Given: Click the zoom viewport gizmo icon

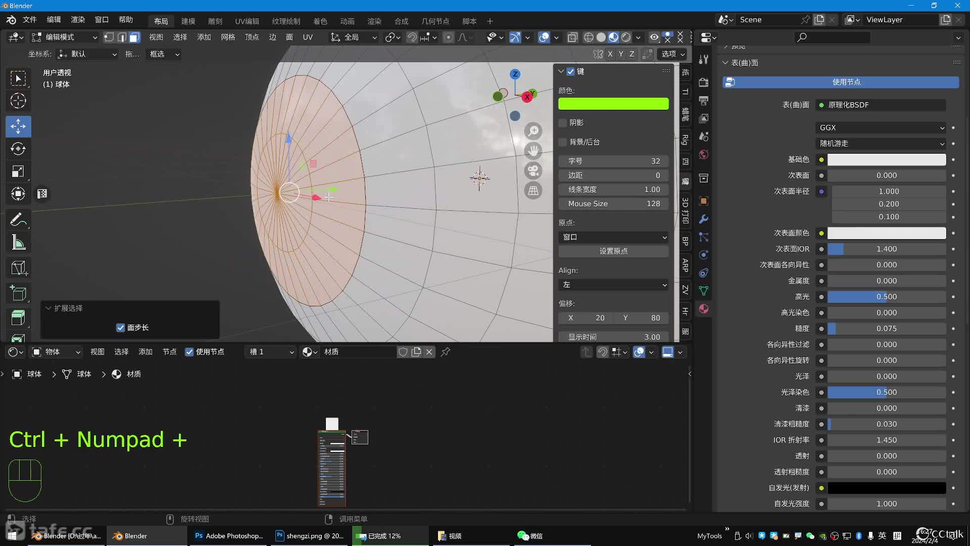Looking at the screenshot, I should click(533, 131).
